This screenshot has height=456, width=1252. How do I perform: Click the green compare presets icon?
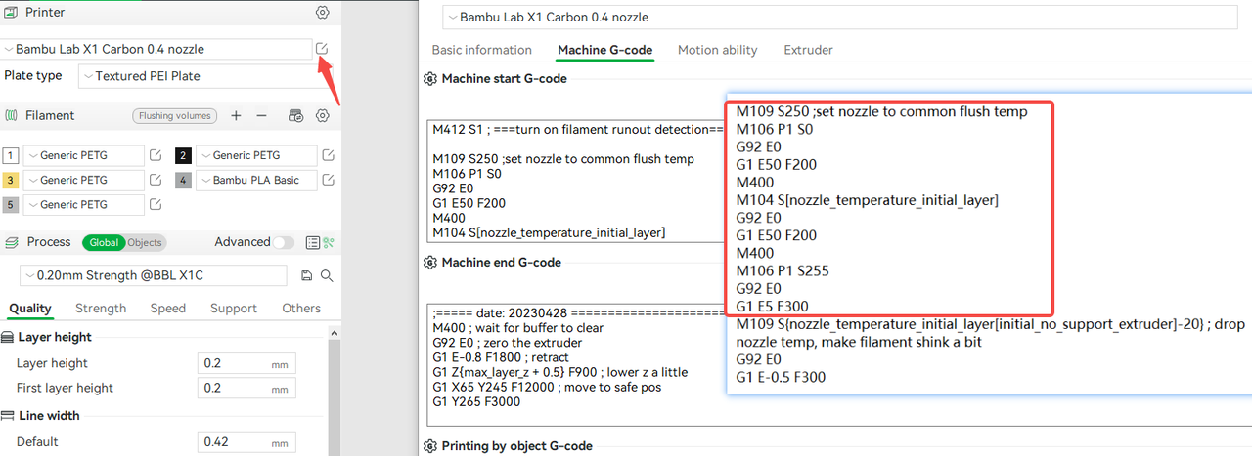(329, 242)
